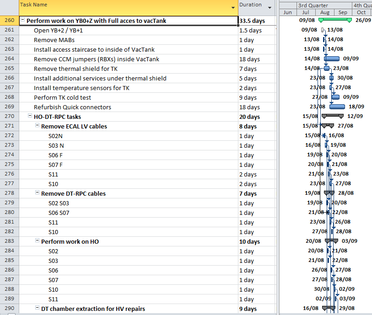Image resolution: width=372 pixels, height=315 pixels.
Task: Click the '1.5 days' duration cell
Action: tap(257, 31)
